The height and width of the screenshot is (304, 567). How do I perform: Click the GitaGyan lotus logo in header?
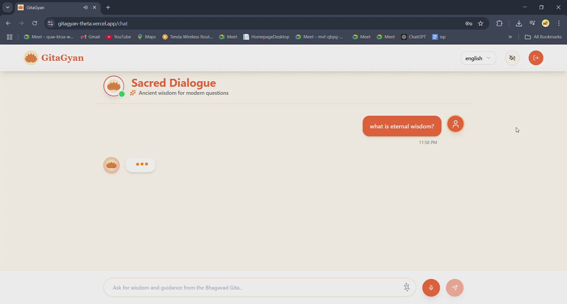[x=31, y=58]
